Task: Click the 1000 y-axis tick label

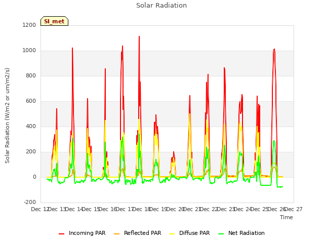Action: point(29,51)
